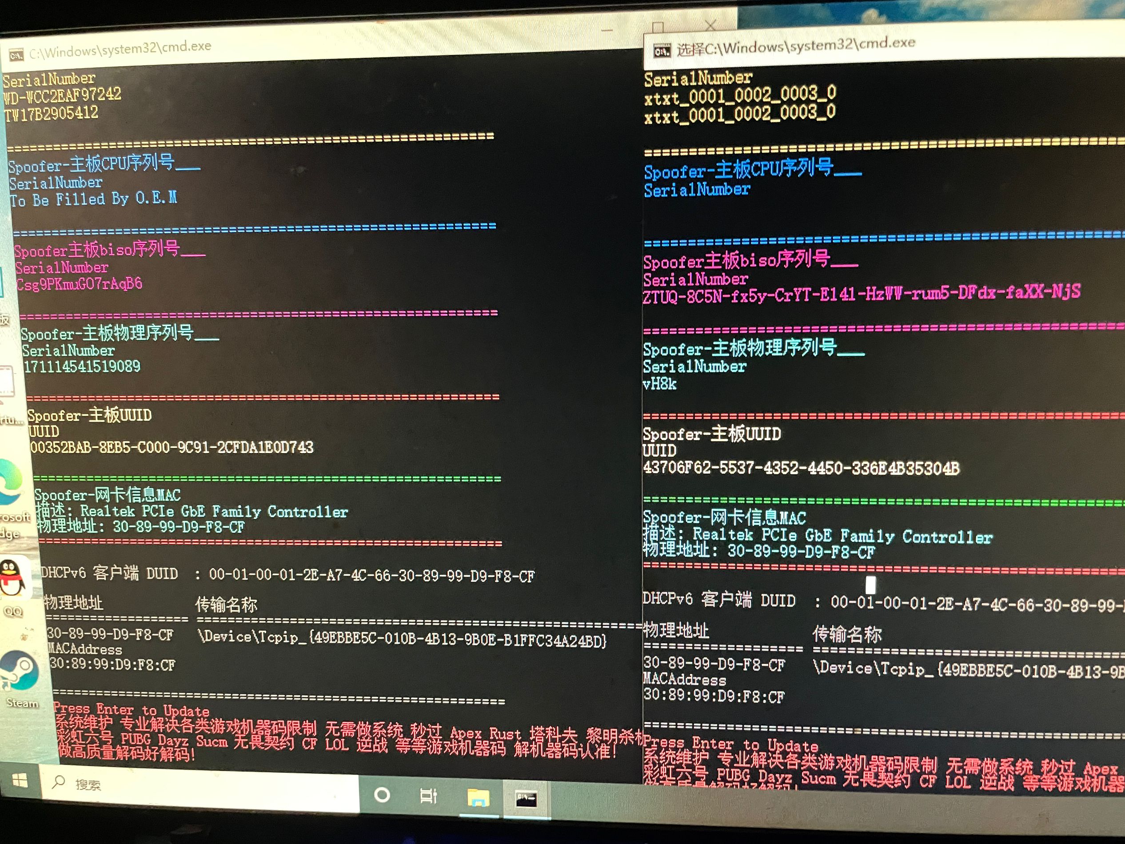Open Task View from the taskbar
Viewport: 1125px width, 844px height.
click(x=428, y=796)
